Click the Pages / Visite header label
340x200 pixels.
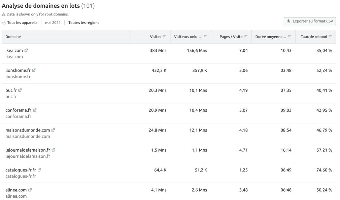tap(231, 37)
